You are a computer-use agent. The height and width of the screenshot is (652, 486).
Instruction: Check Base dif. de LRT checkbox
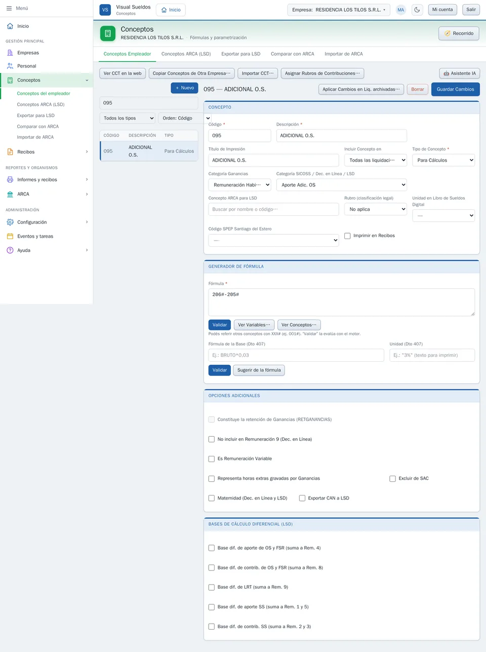pos(212,587)
